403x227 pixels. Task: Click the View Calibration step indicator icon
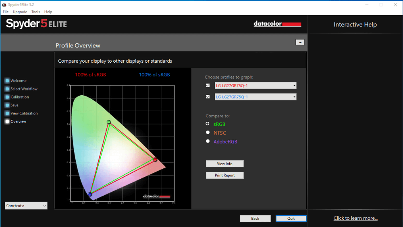click(7, 113)
